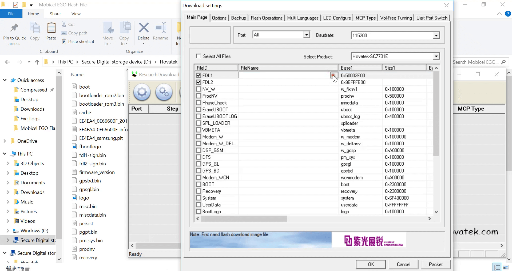This screenshot has width=512, height=271.
Task: Click the Cut scissors icon
Action: point(64,24)
